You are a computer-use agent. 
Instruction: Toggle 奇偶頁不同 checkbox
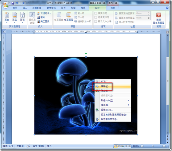click(x=96, y=17)
